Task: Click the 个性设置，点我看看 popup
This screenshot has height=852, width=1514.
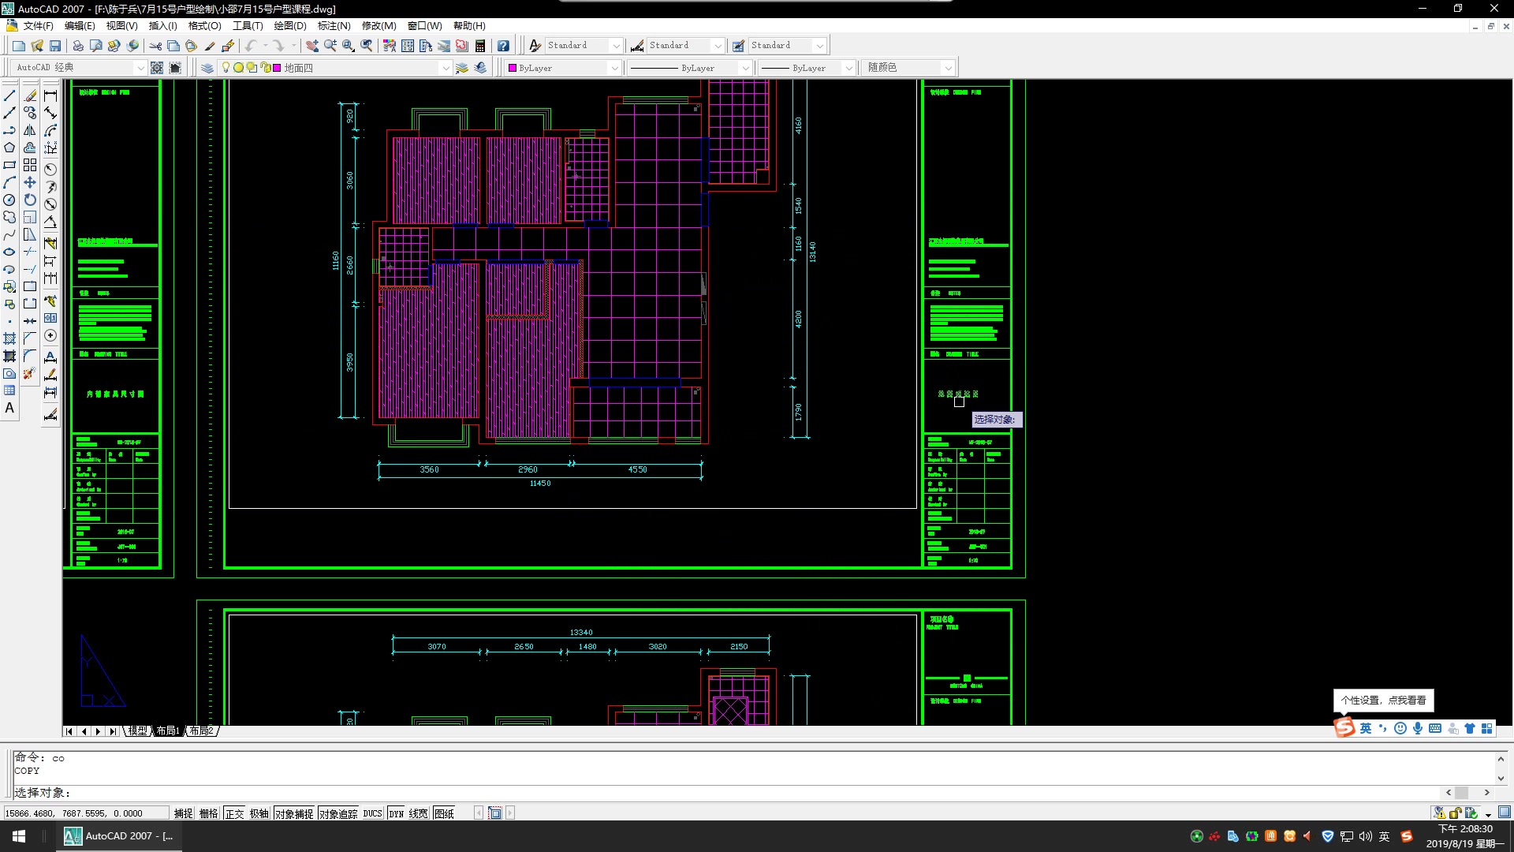Action: click(x=1384, y=701)
